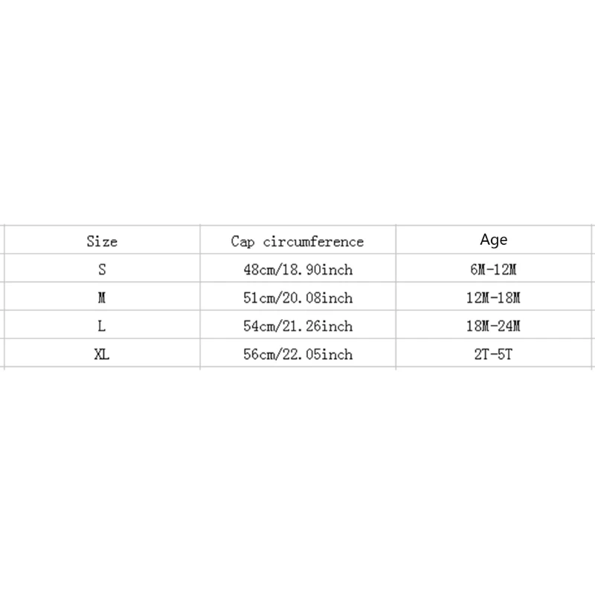Click blank space beneath 2T-5T
The height and width of the screenshot is (595, 595).
(x=494, y=416)
